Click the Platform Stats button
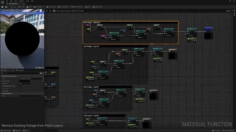This screenshot has width=236, height=132. coord(97,7)
